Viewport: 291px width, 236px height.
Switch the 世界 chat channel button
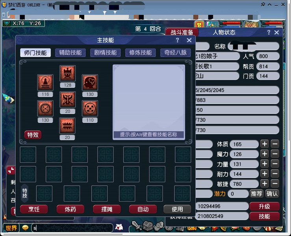pyautogui.click(x=11, y=228)
